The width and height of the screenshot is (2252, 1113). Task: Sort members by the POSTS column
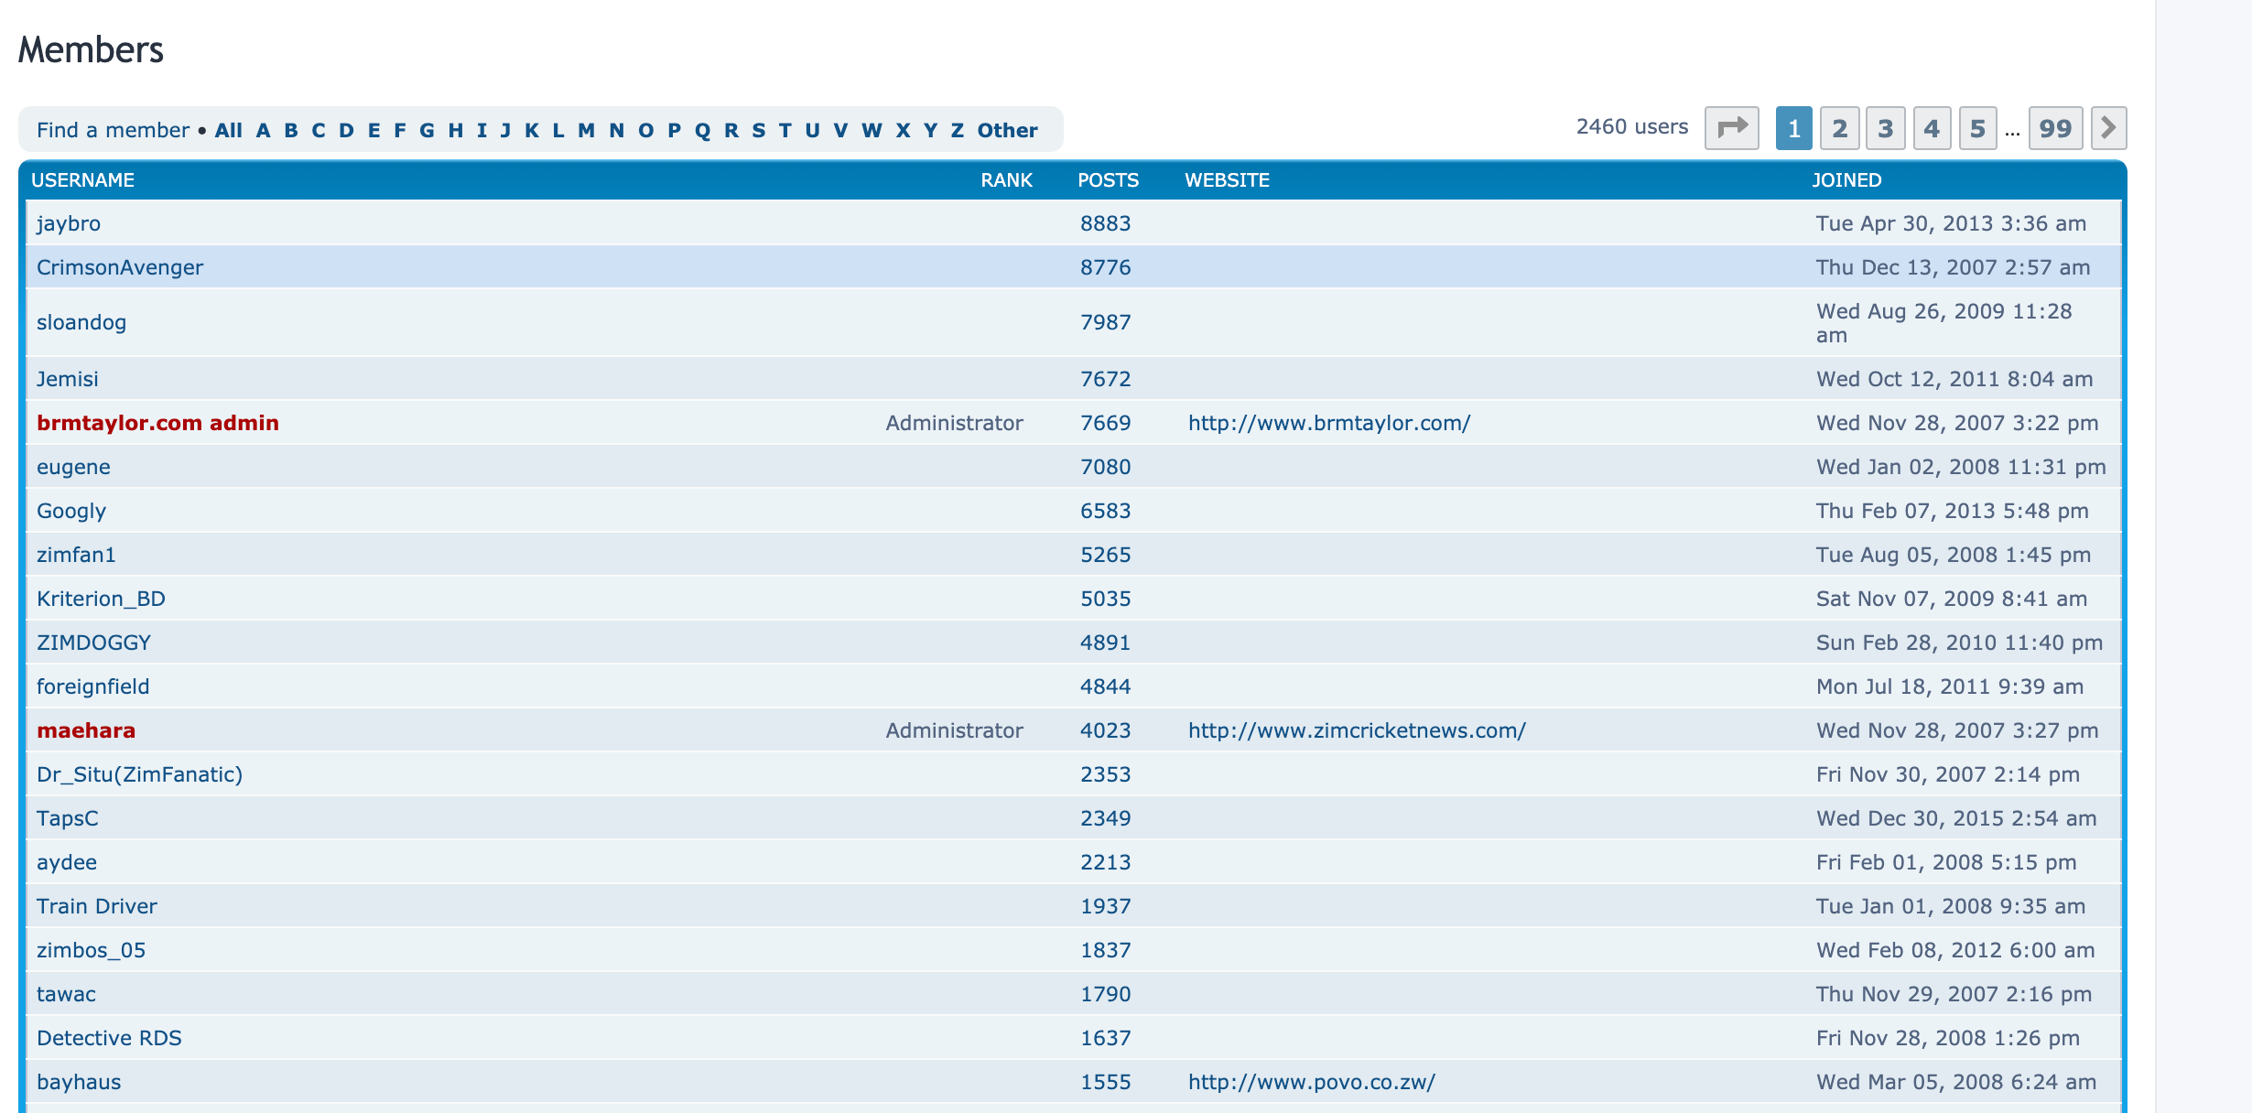[1107, 179]
